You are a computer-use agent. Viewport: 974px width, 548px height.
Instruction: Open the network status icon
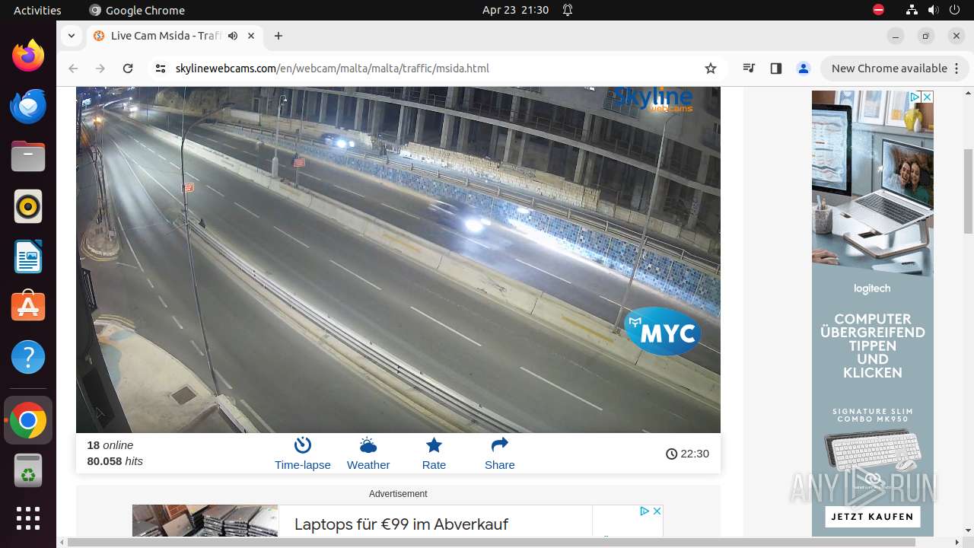click(912, 10)
